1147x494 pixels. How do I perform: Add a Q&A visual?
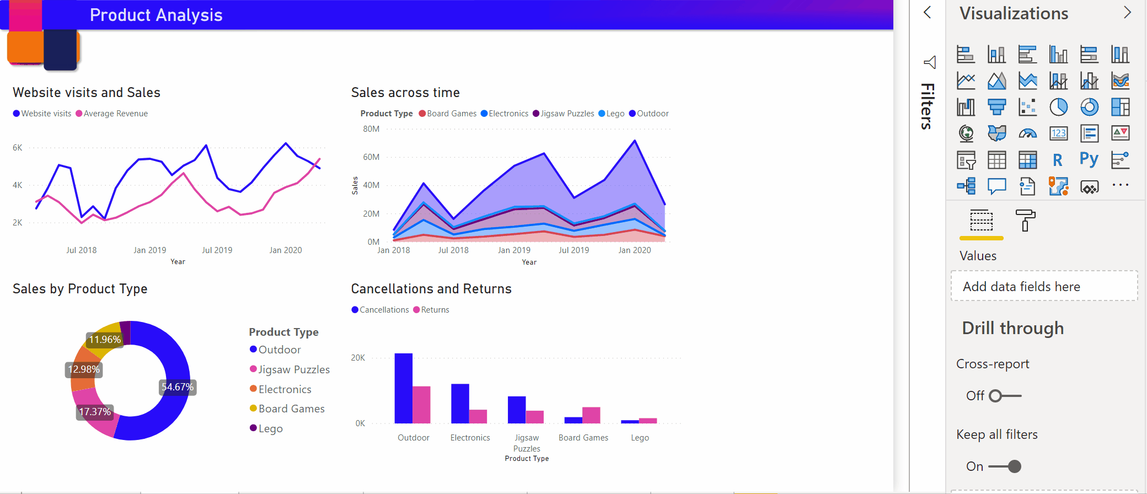pyautogui.click(x=996, y=186)
